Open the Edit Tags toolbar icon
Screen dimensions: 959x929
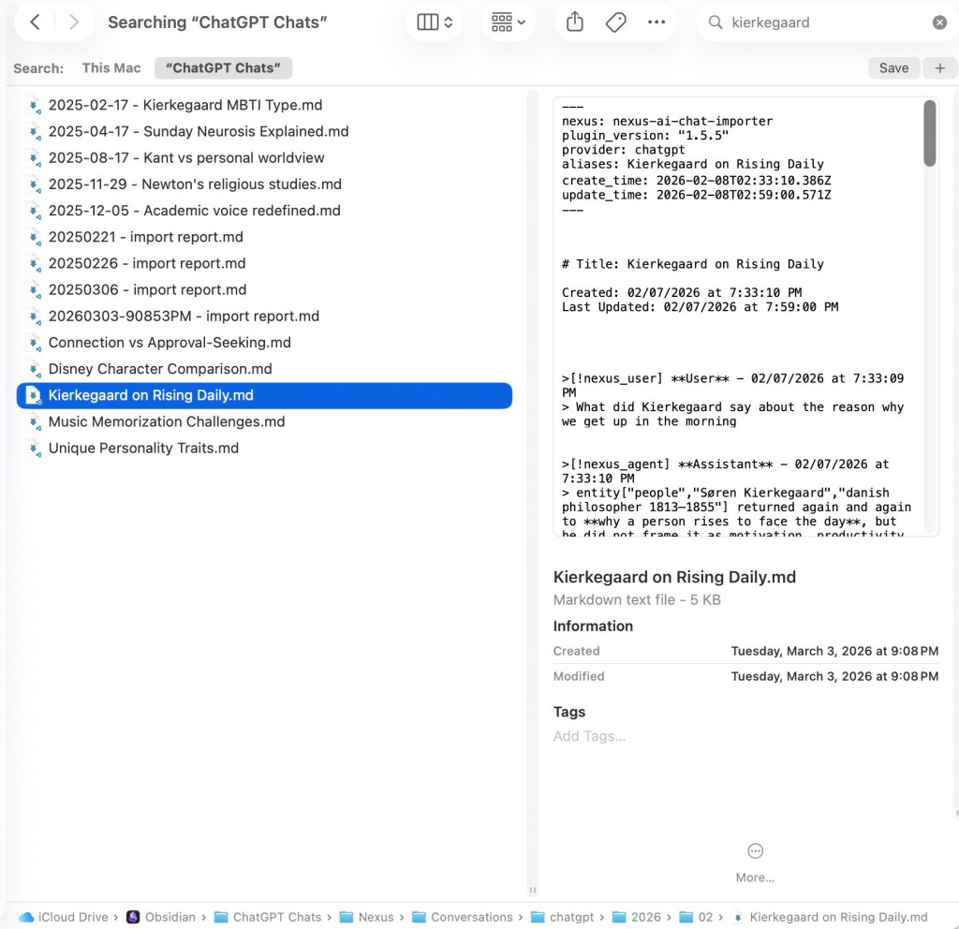point(615,22)
